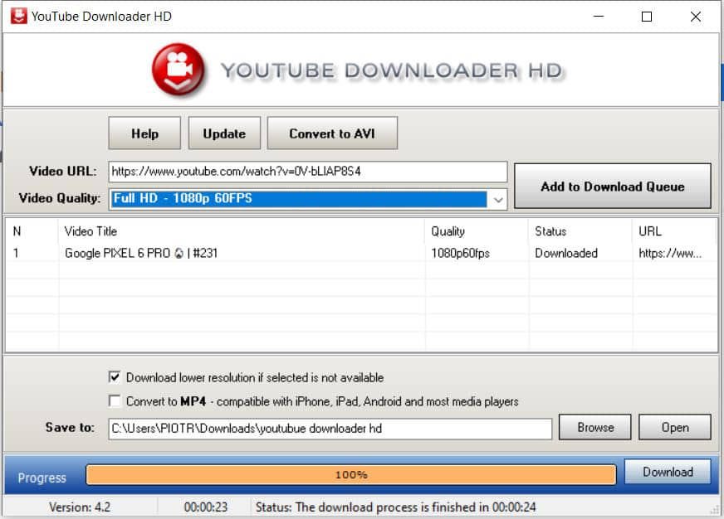Select the Google PIXEL 6 PRO video row

[x=361, y=253]
